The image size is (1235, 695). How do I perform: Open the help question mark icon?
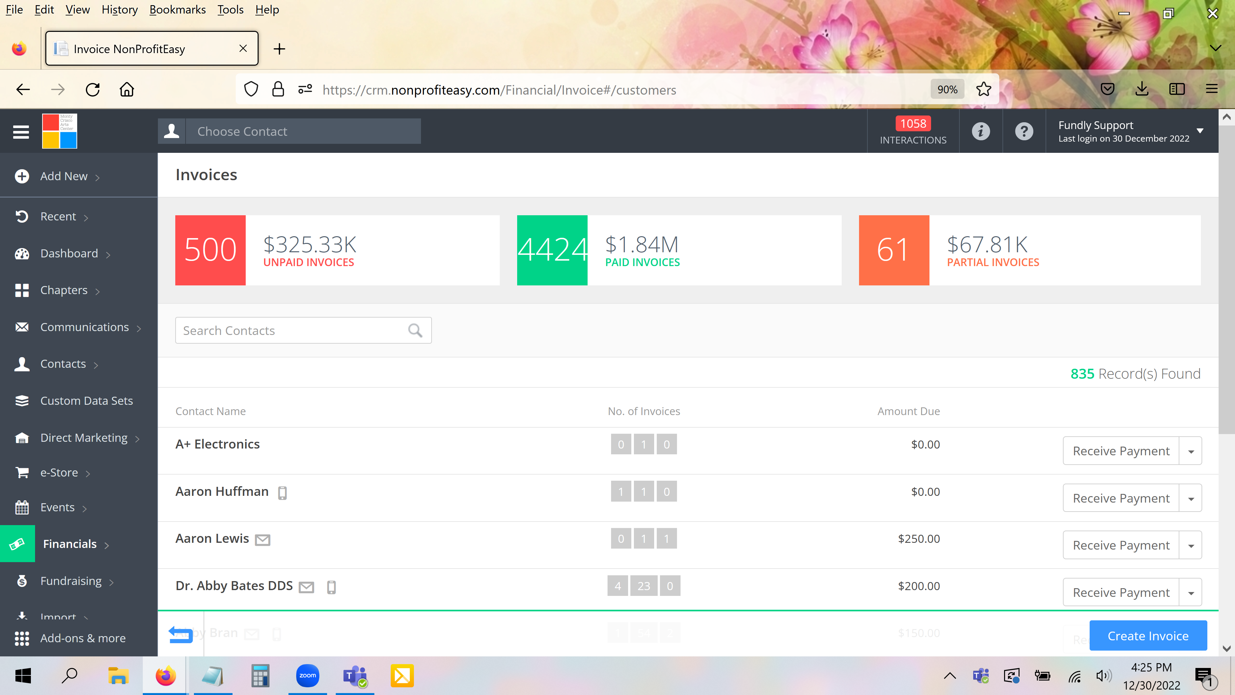1024,131
